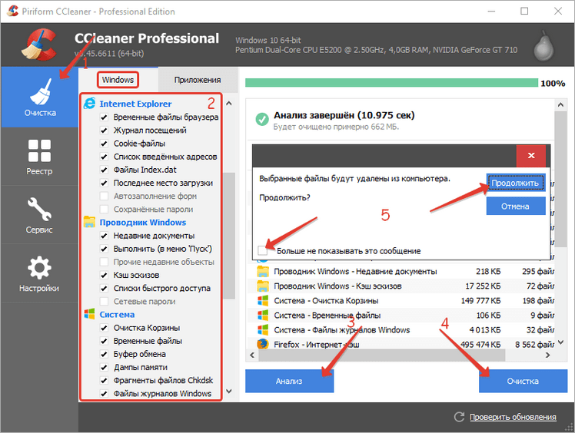Click the Продолжить button
The width and height of the screenshot is (575, 433).
click(x=515, y=183)
